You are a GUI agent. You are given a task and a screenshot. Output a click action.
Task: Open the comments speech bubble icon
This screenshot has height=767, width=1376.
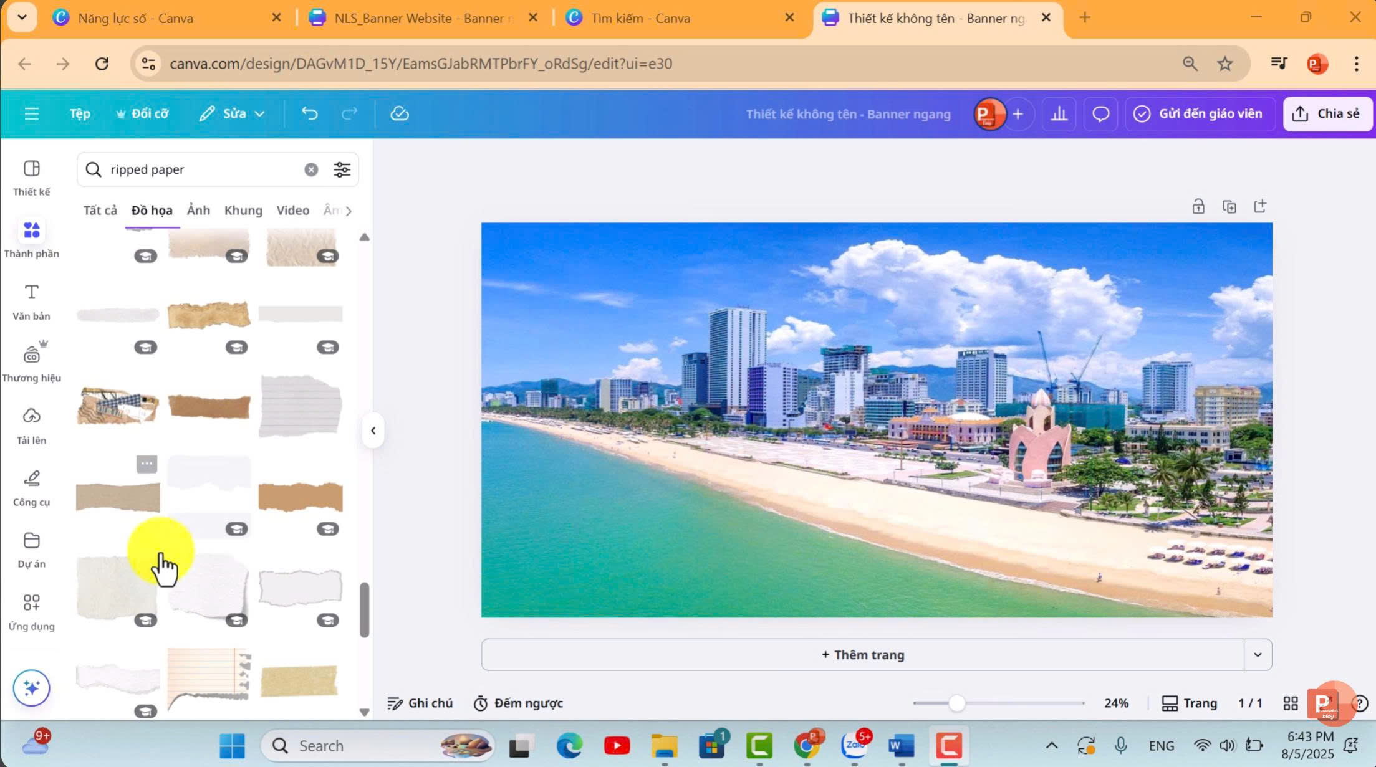(1100, 113)
